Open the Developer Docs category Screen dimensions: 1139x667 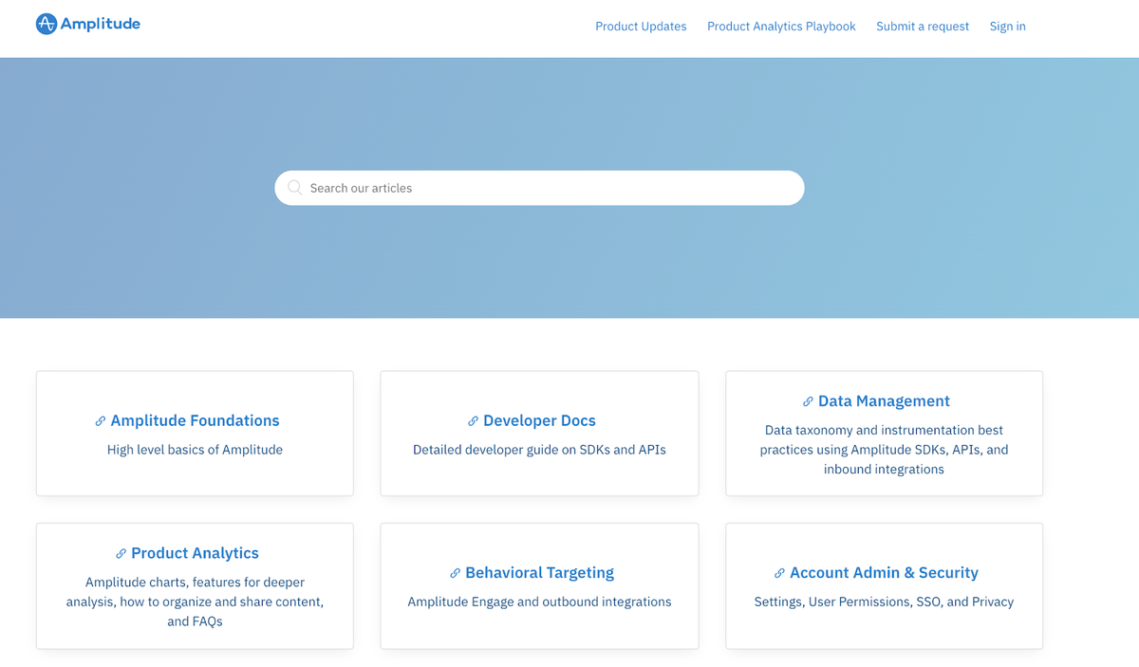point(539,434)
